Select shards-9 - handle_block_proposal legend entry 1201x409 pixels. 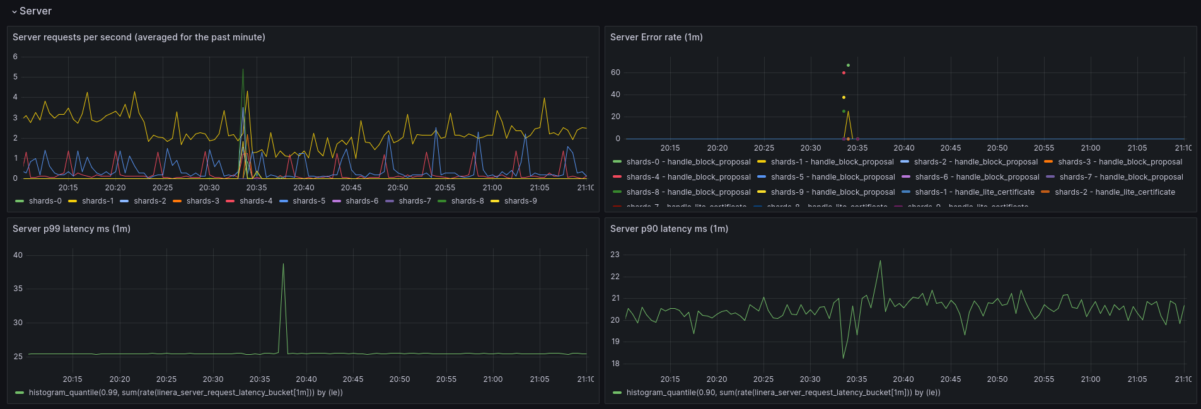[x=833, y=192]
